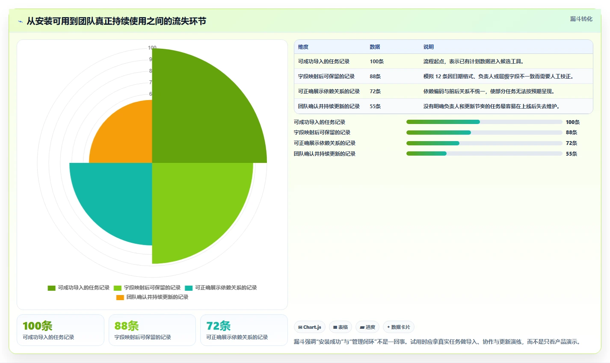Screen dimensions: 610x363
Task: Click the 88条 value in the table
Action: click(375, 77)
